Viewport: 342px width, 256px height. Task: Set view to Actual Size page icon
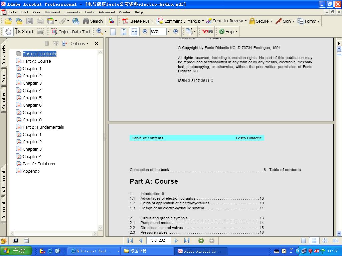coord(113,32)
